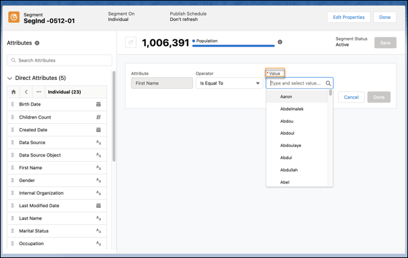
Task: Pick Abel from the suggestions
Action: (297, 182)
